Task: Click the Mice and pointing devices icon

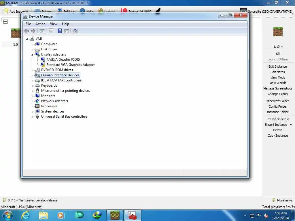Action: pos(37,91)
